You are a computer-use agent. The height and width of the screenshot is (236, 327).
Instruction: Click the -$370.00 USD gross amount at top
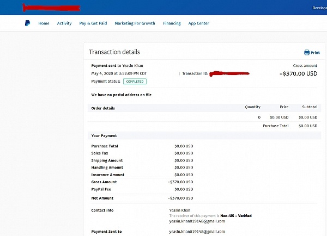(298, 73)
